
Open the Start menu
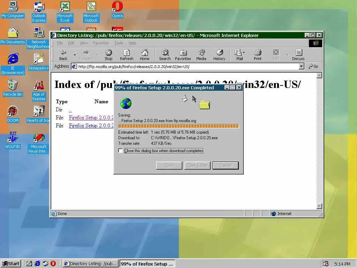click(11, 264)
